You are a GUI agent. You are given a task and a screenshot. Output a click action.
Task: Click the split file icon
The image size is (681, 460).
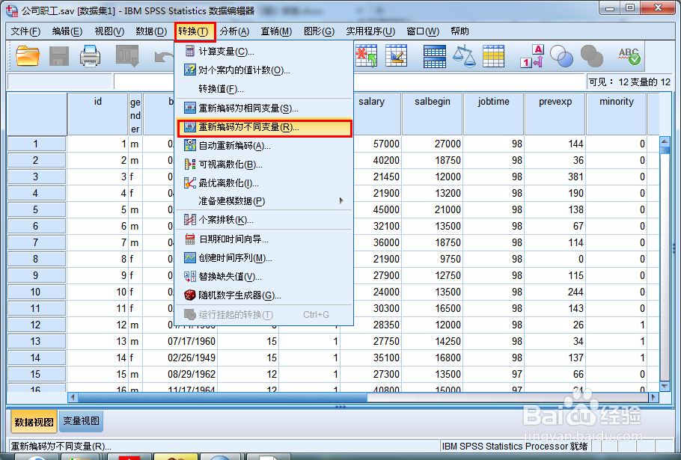[435, 57]
